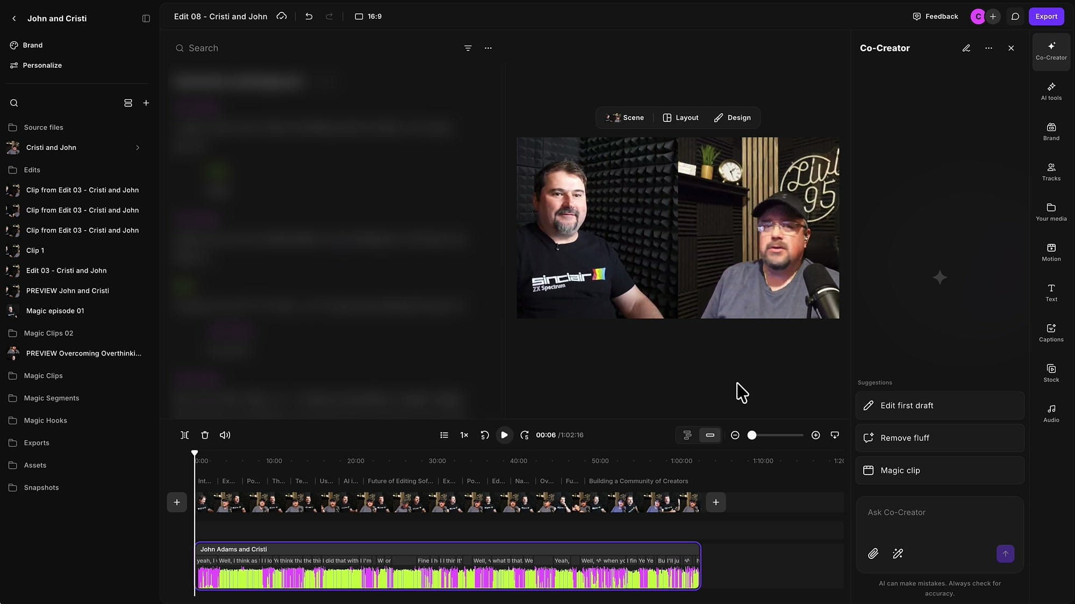Invite a collaborator with the plus icon

pyautogui.click(x=993, y=17)
